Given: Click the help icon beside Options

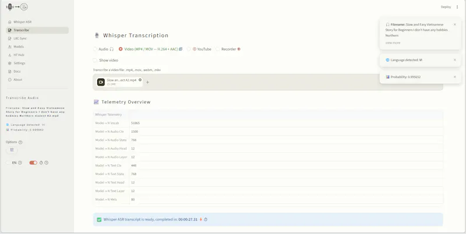Looking at the screenshot, I should point(20,142).
